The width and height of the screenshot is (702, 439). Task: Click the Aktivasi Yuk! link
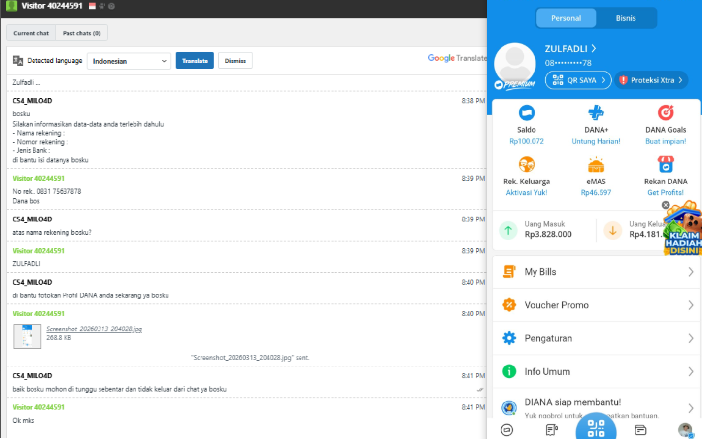[x=527, y=193]
